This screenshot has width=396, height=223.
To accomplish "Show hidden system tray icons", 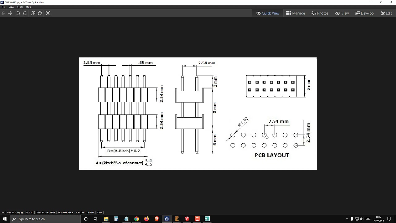I will coord(347,219).
